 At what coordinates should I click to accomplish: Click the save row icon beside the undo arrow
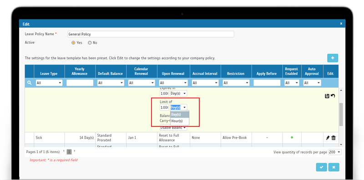[327, 96]
